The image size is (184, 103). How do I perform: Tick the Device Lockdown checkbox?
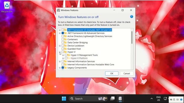63,46
